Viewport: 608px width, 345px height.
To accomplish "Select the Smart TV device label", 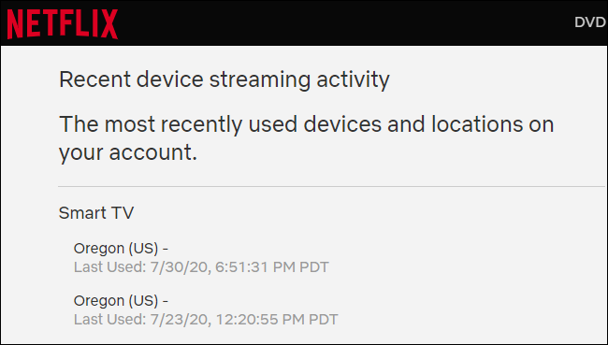I will [96, 213].
